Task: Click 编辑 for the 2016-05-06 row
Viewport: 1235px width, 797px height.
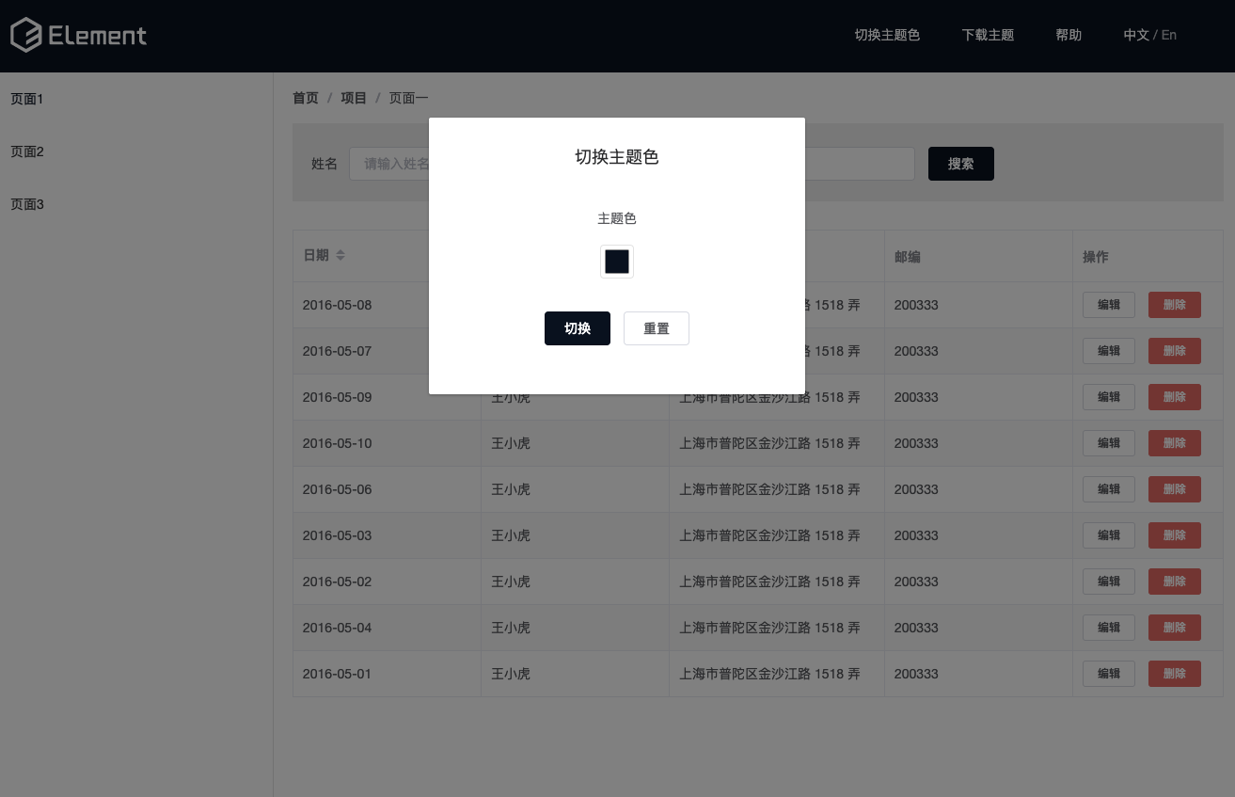Action: [x=1109, y=489]
